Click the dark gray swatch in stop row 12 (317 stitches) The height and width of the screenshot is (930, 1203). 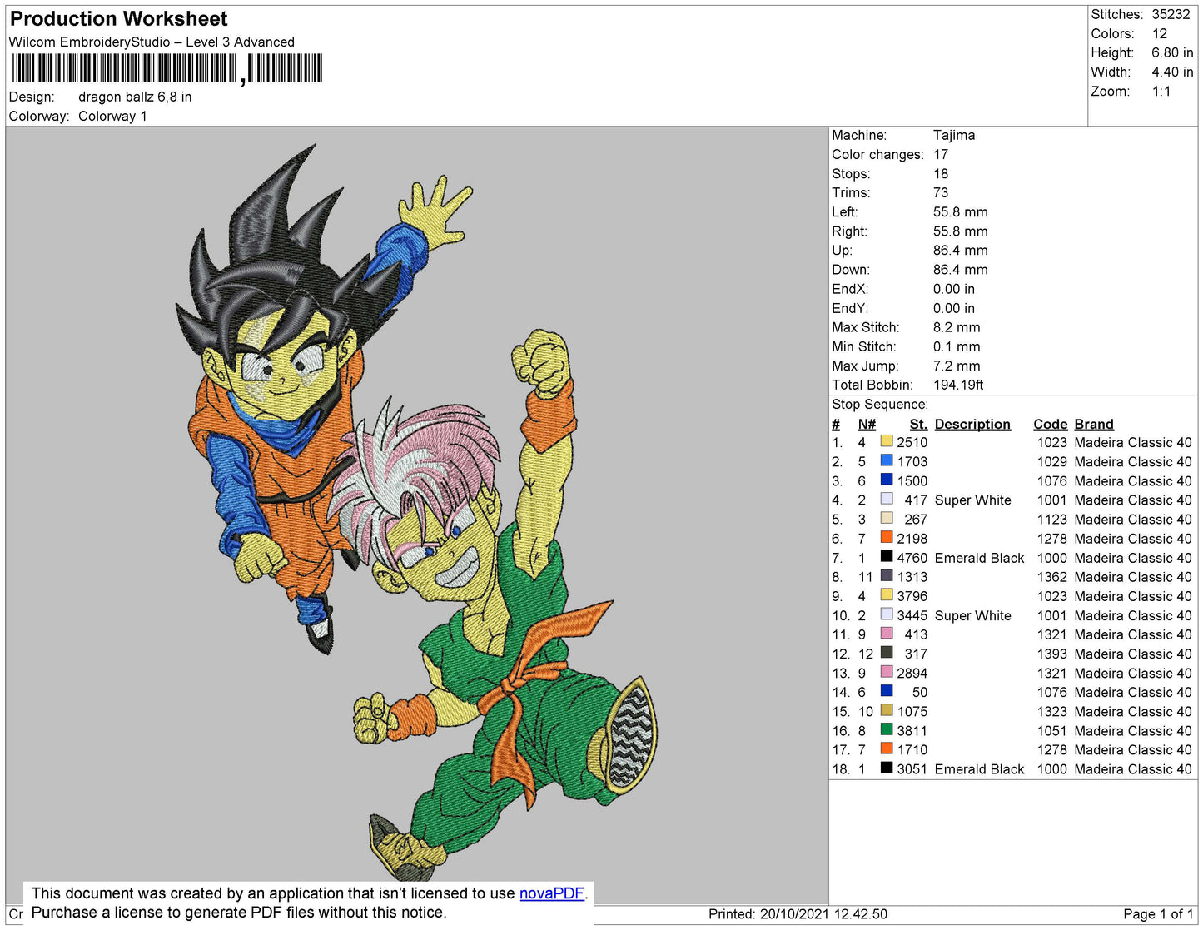pyautogui.click(x=887, y=653)
